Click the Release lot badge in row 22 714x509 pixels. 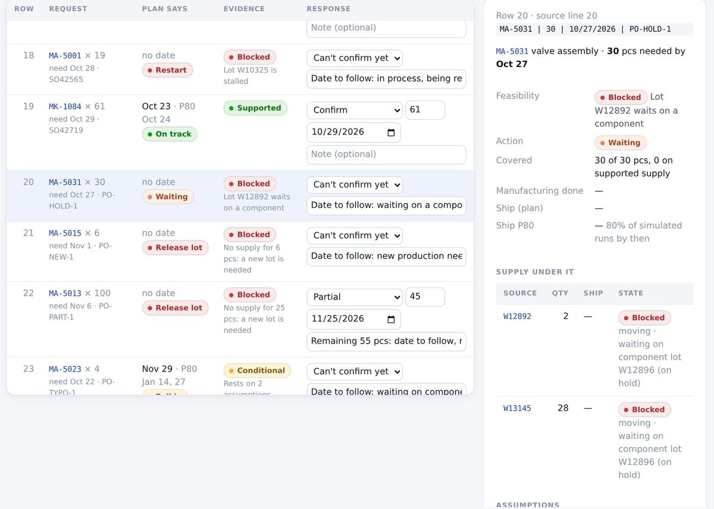[175, 308]
